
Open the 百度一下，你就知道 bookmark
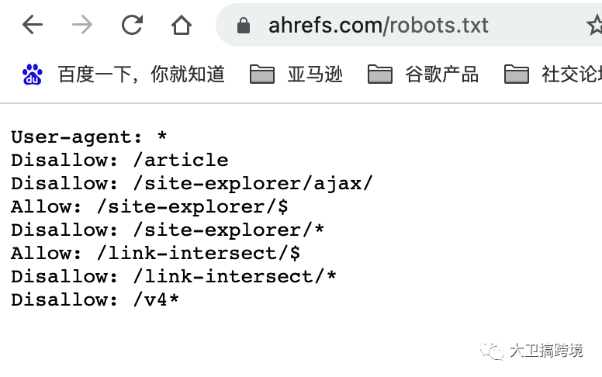123,74
